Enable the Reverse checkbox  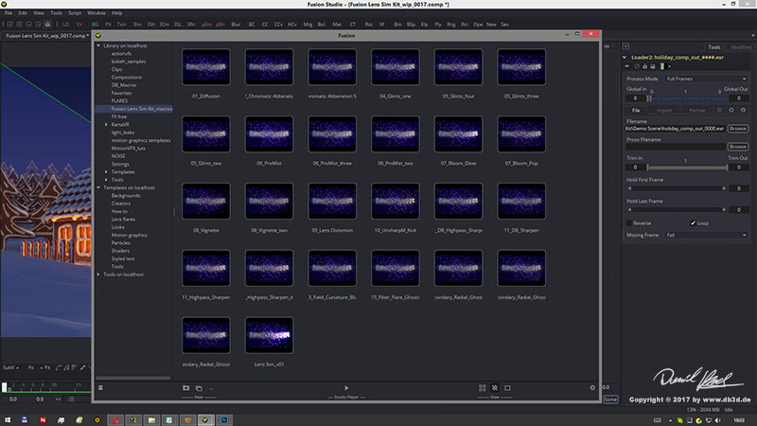(x=629, y=223)
